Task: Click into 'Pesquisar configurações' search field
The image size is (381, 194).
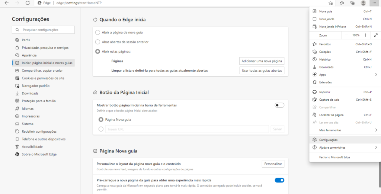Action: [43, 30]
